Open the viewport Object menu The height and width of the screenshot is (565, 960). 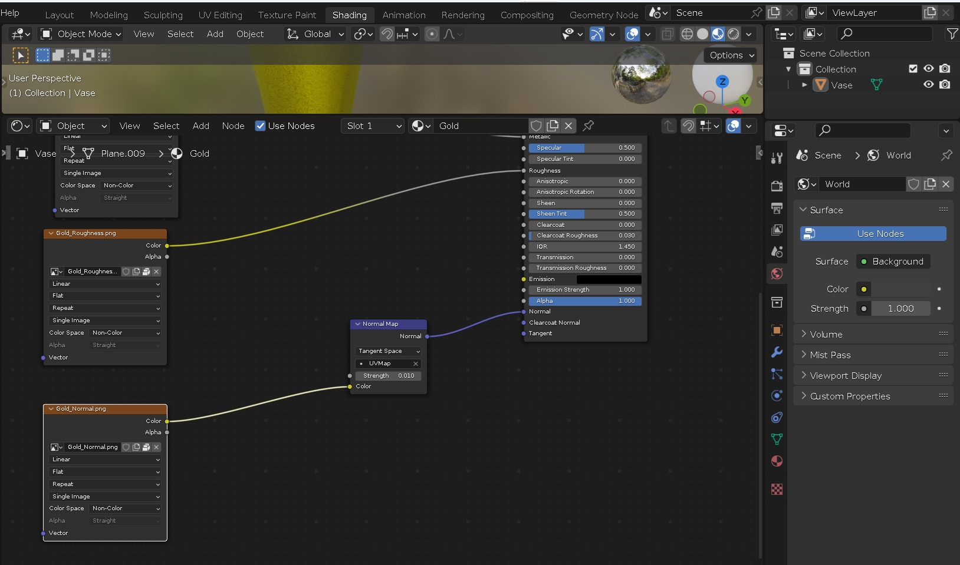pyautogui.click(x=250, y=34)
